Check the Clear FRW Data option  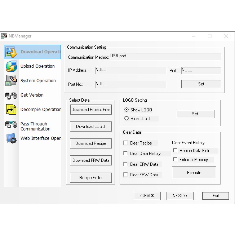(125, 174)
